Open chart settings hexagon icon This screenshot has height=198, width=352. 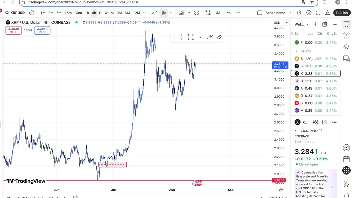(x=309, y=13)
